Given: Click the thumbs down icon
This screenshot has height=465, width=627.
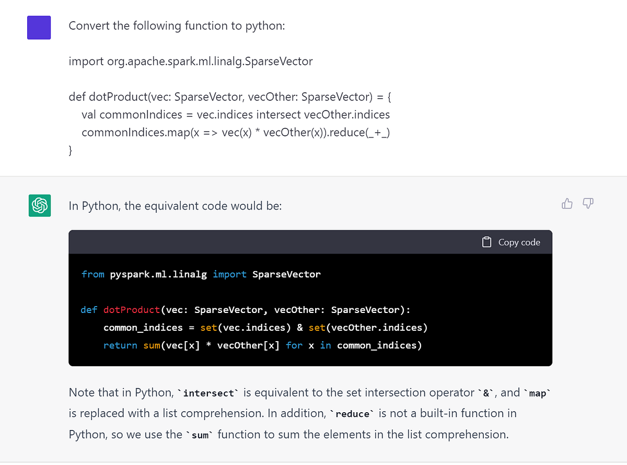Looking at the screenshot, I should 588,203.
